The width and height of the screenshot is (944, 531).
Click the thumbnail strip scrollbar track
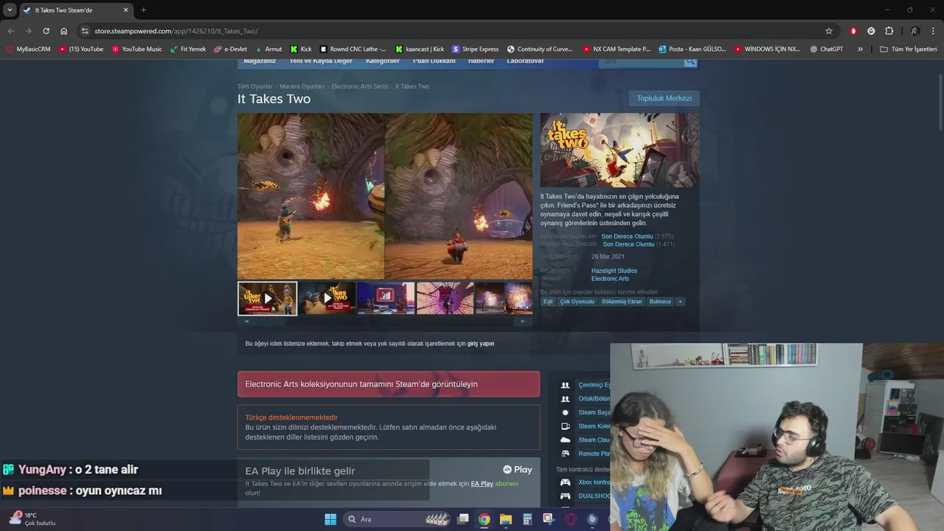(x=385, y=322)
